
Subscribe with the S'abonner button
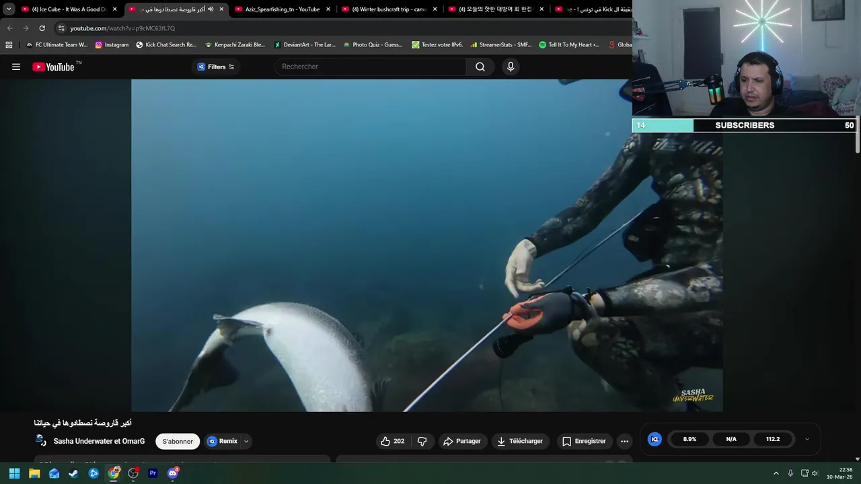178,441
